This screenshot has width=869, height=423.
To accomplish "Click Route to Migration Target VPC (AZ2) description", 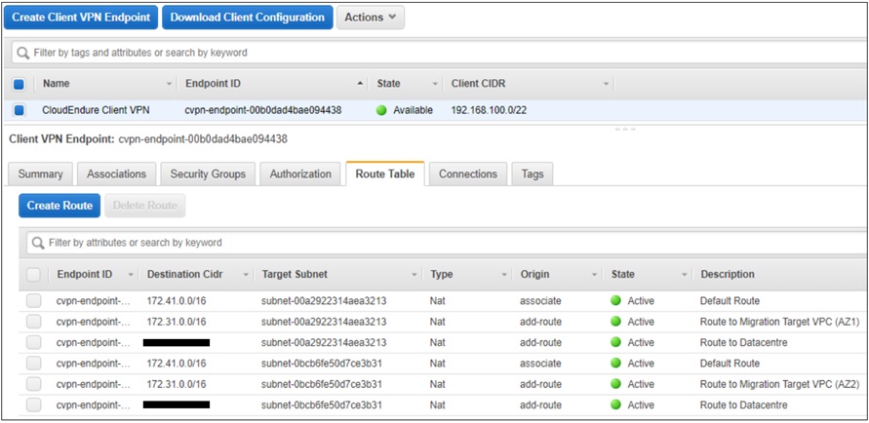I will (780, 384).
